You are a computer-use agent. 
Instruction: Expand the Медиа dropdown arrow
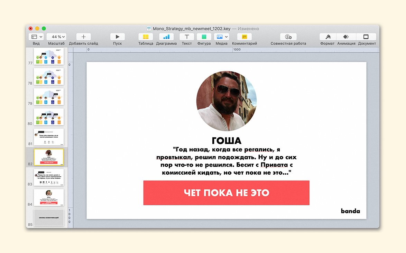tap(226, 37)
